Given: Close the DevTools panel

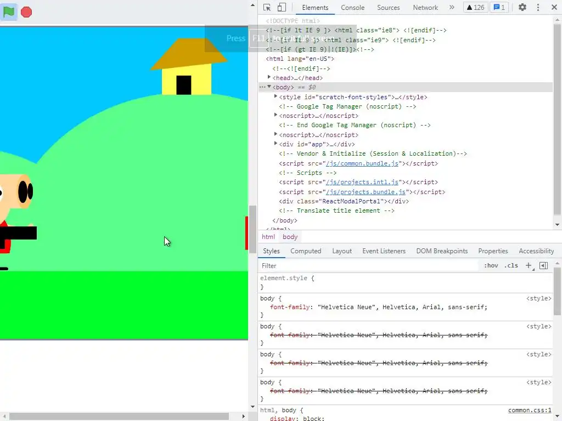Looking at the screenshot, I should pos(554,7).
